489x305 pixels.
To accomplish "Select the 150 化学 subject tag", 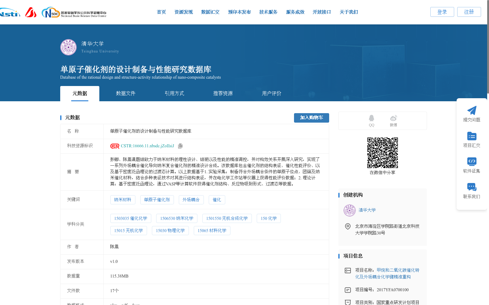I will [269, 218].
